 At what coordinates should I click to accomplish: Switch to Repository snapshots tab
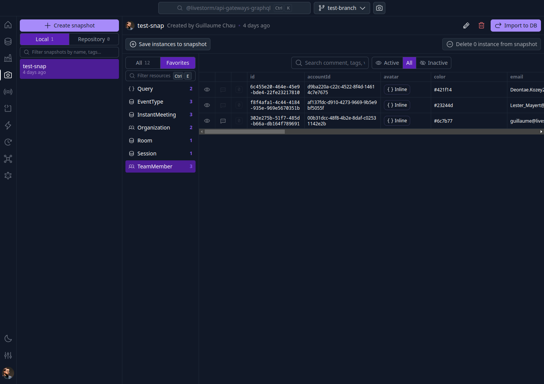[94, 39]
